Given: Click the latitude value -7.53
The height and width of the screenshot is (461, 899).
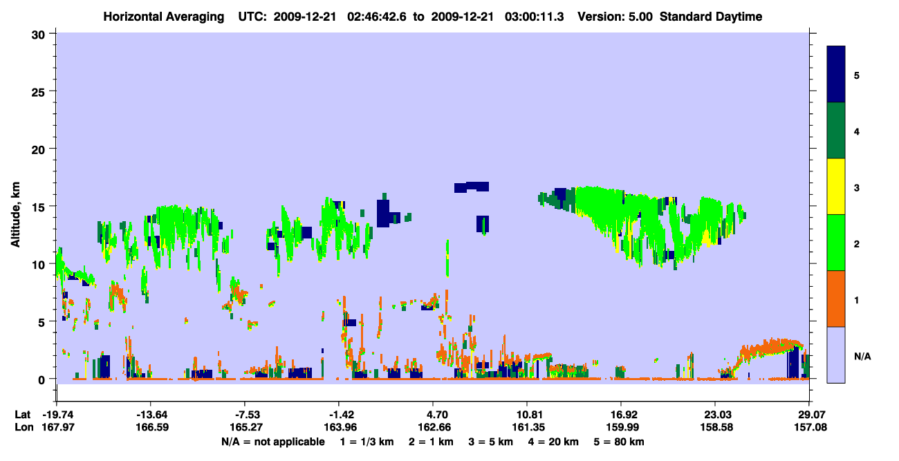Looking at the screenshot, I should (x=247, y=415).
